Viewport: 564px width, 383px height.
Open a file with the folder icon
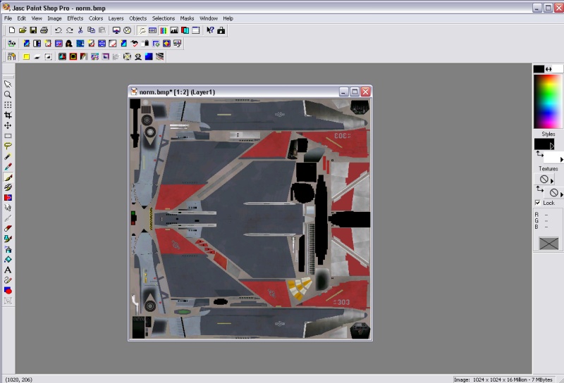pos(23,30)
